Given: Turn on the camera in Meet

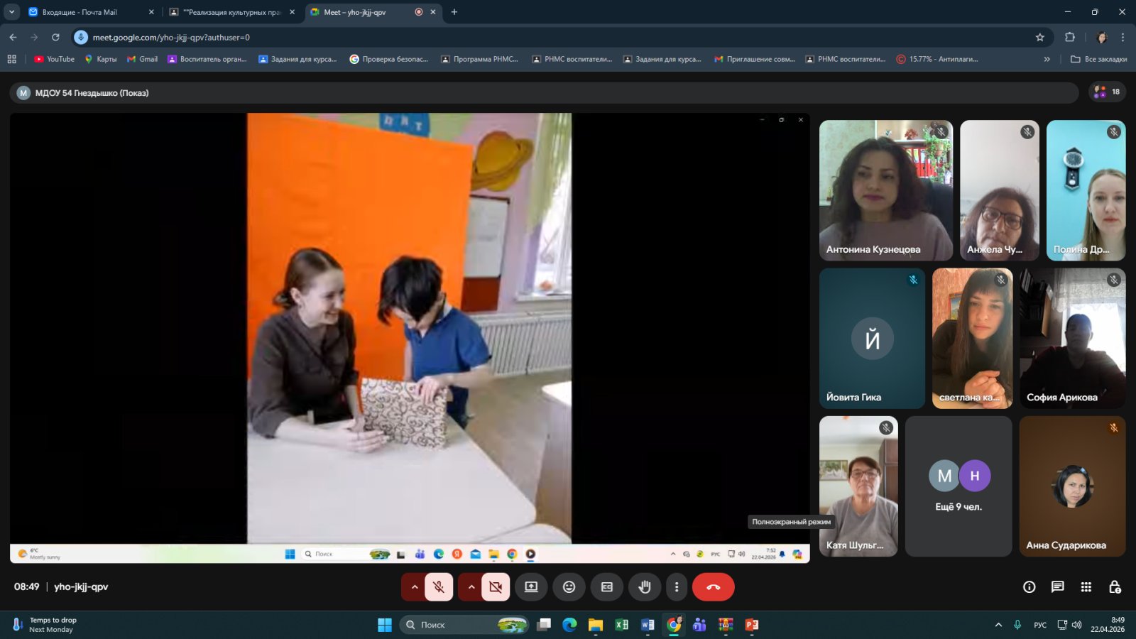Looking at the screenshot, I should point(496,587).
